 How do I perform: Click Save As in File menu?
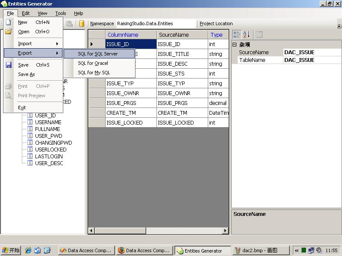26,74
